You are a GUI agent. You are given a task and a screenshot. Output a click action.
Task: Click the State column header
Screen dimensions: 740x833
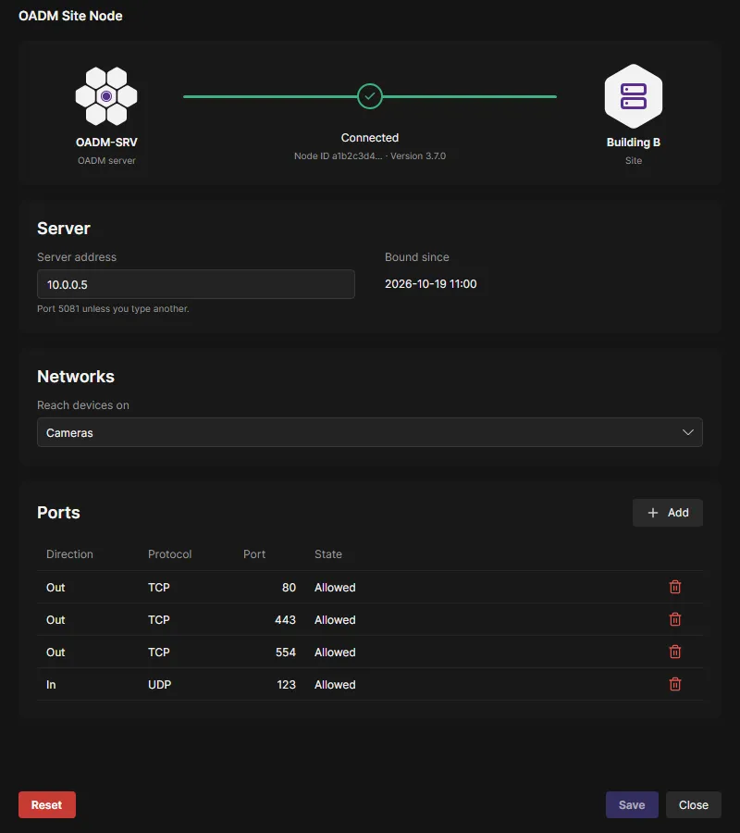(328, 554)
